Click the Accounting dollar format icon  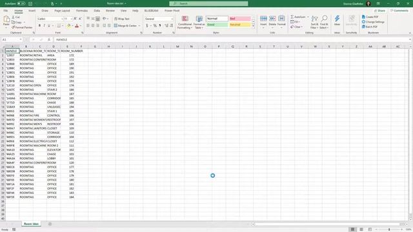(x=147, y=26)
